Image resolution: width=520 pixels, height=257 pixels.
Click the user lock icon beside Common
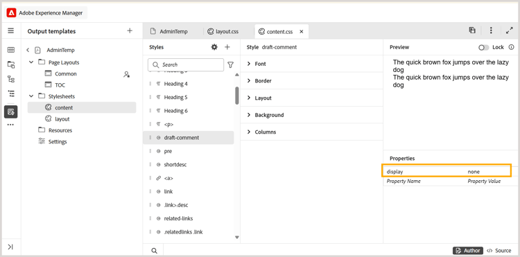pyautogui.click(x=126, y=74)
